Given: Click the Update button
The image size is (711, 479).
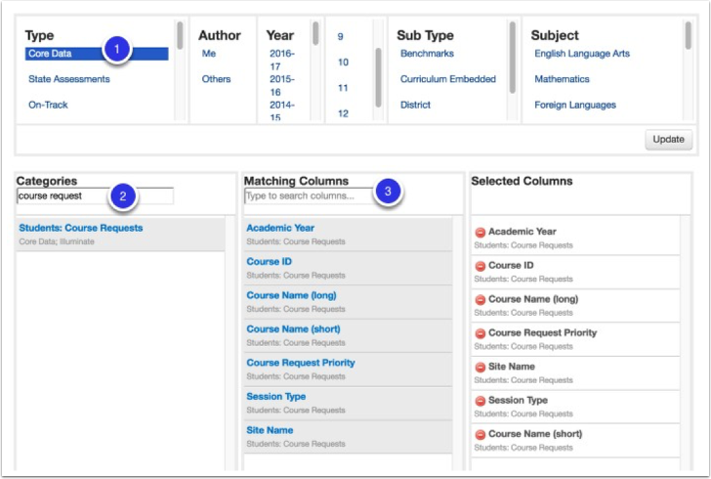Looking at the screenshot, I should [668, 140].
